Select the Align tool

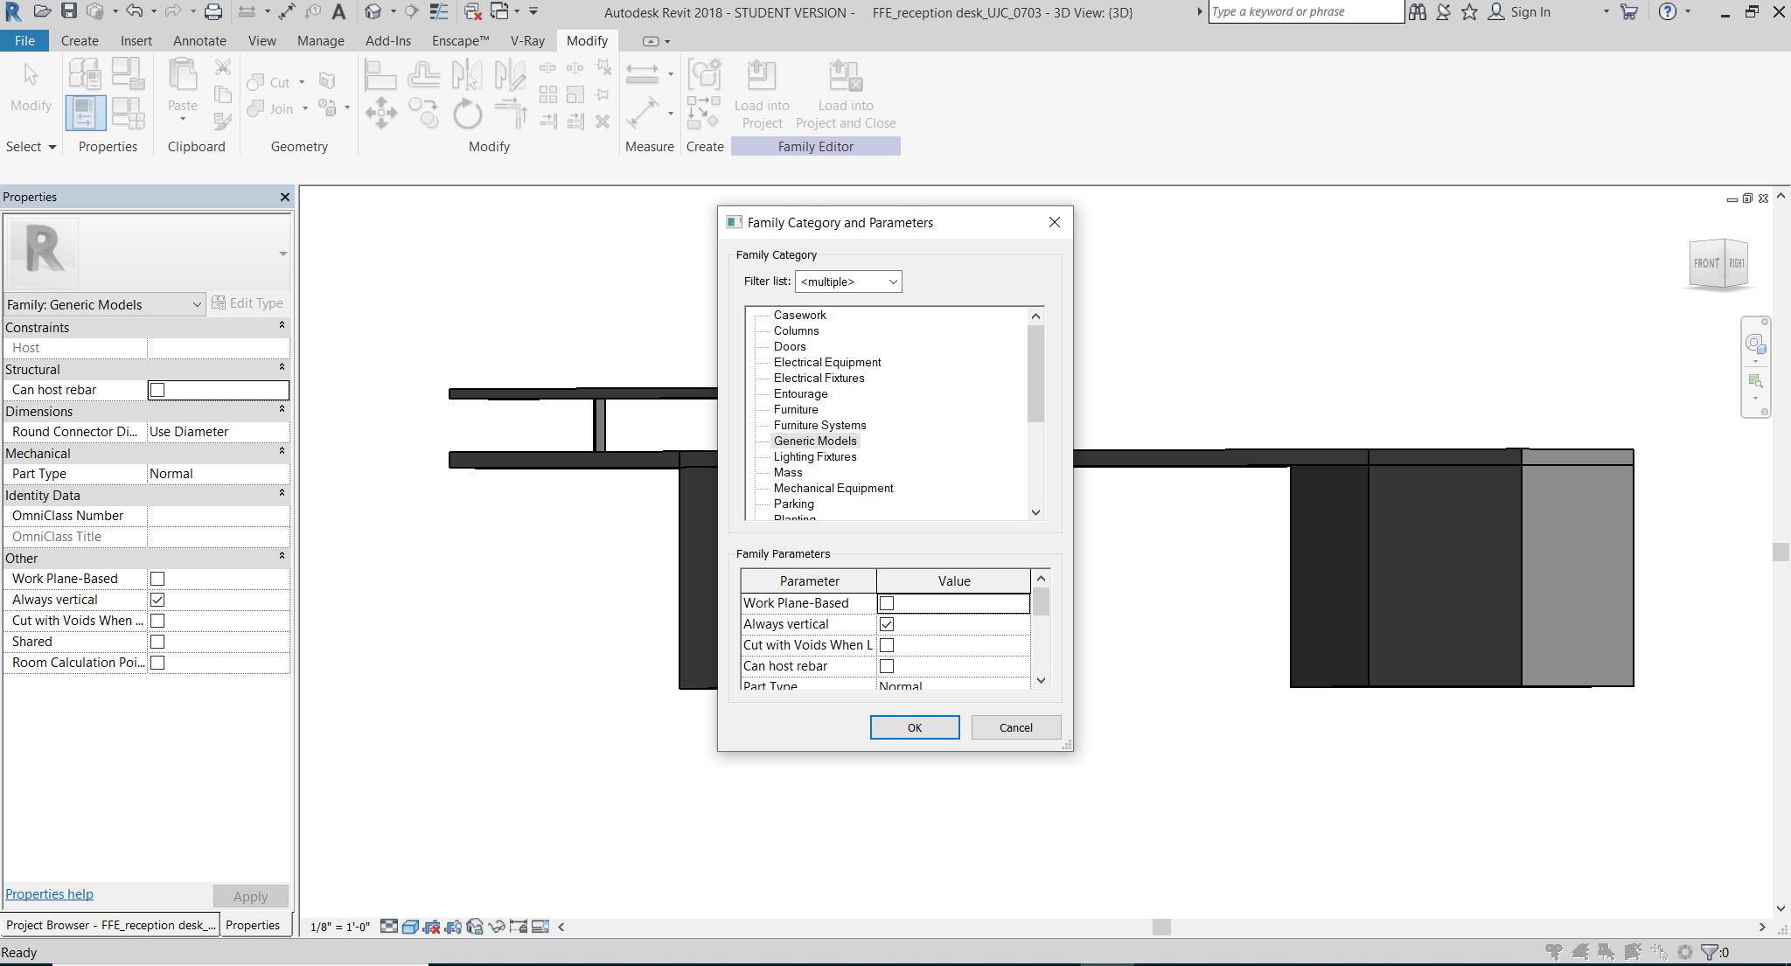pyautogui.click(x=380, y=73)
